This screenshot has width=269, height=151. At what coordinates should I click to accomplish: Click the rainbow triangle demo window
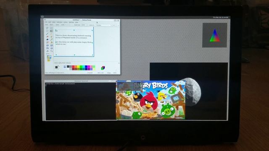[215, 35]
